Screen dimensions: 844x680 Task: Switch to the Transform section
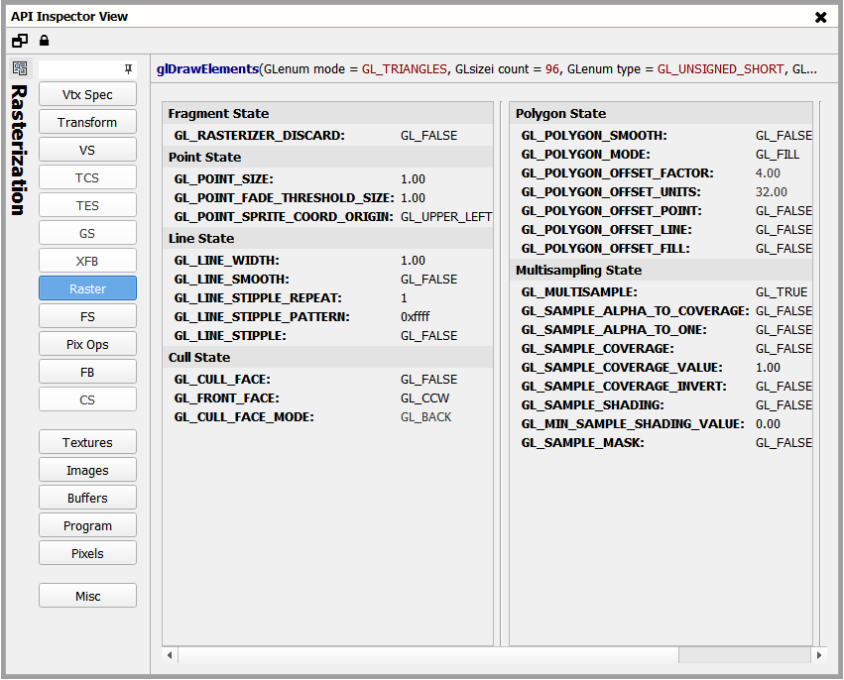pyautogui.click(x=87, y=123)
